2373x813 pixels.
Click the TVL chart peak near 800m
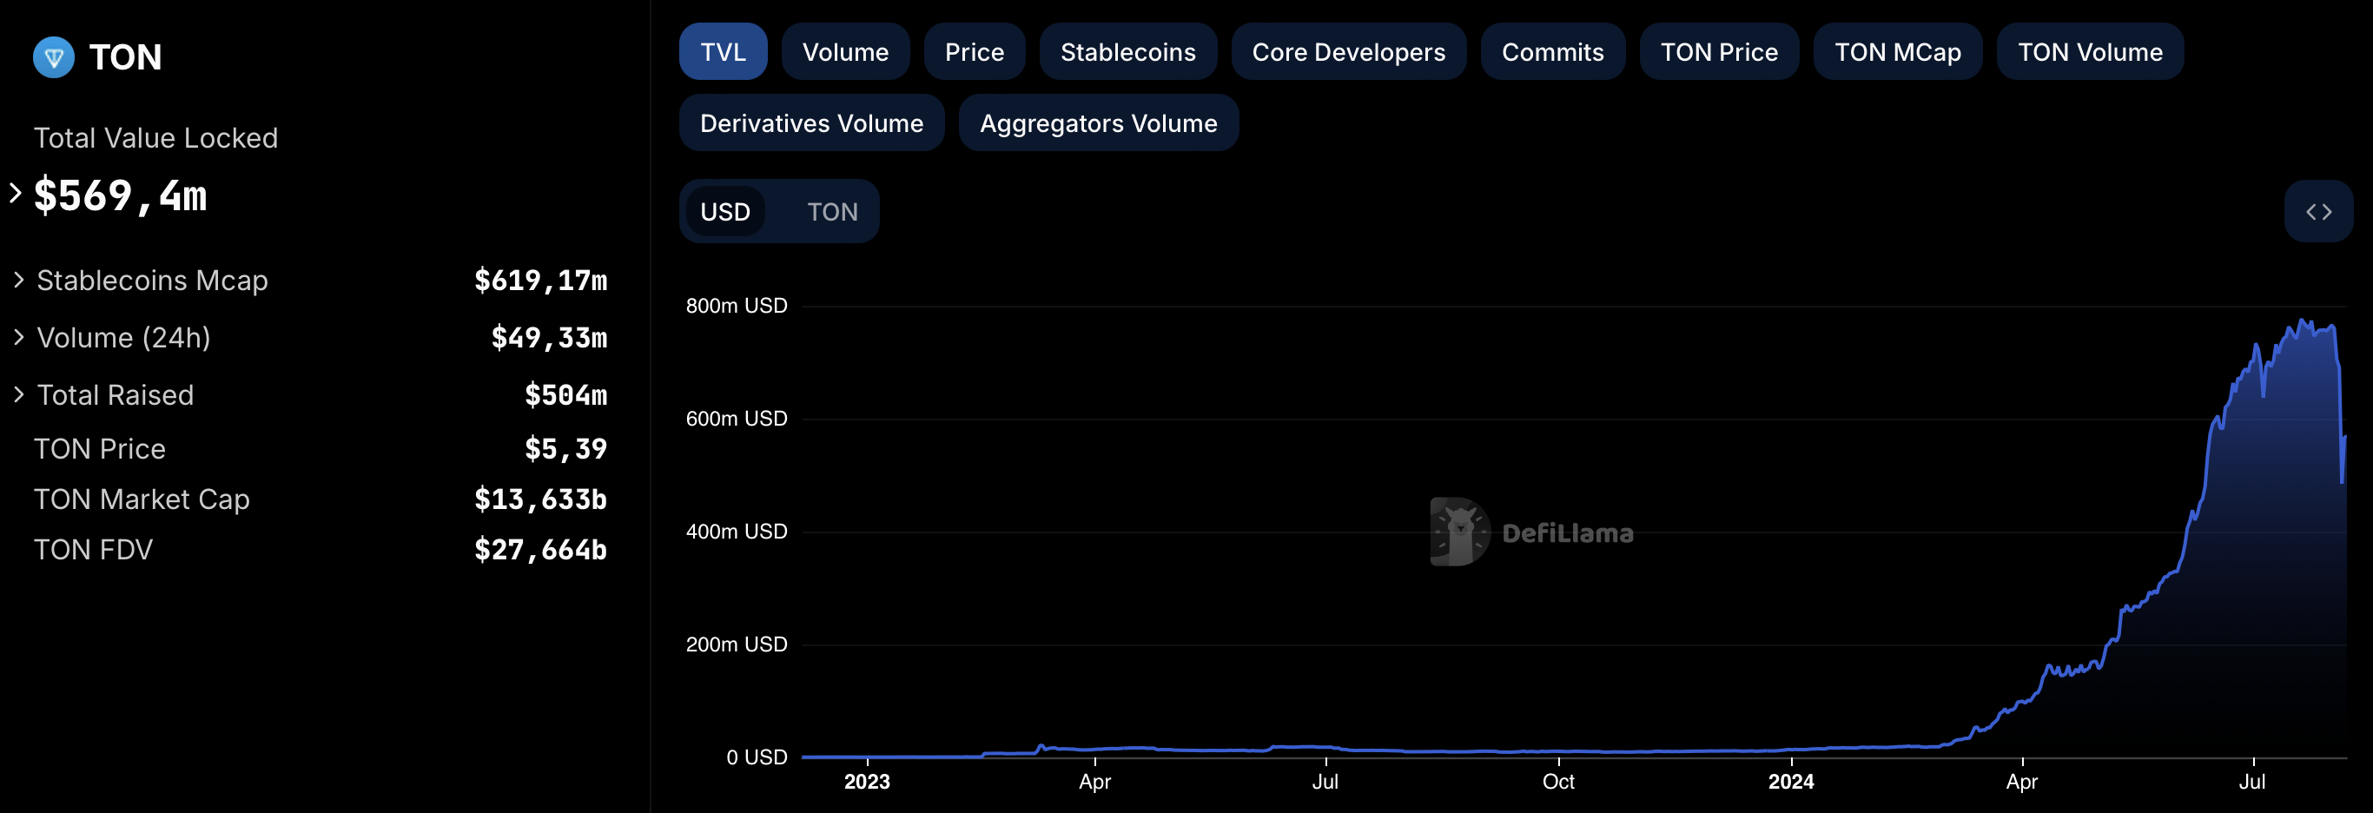point(2302,321)
